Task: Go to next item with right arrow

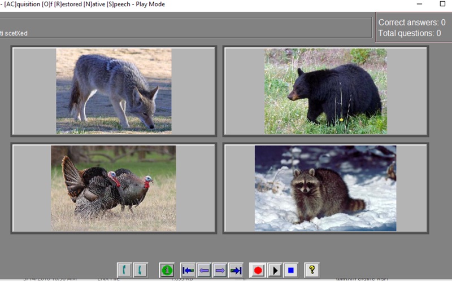Action: (x=220, y=270)
